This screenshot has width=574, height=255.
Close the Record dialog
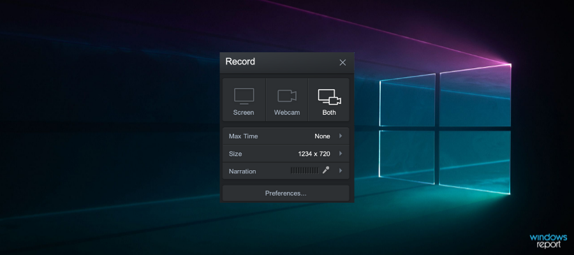click(342, 62)
